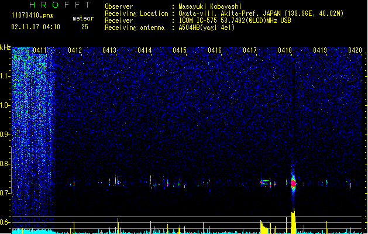Click the 0416 time marker
This screenshot has width=368, height=234.
(215, 50)
